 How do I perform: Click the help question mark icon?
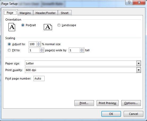(129, 2)
